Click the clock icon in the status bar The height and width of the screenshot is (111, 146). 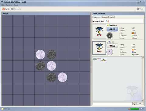(x=141, y=109)
